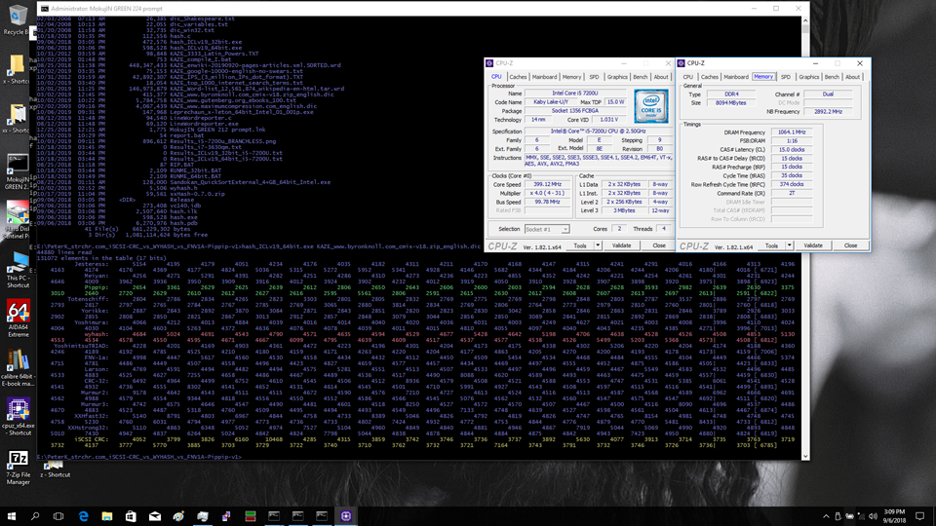Launch Microsoft Edge from the taskbar
Screen dimensions: 936x526
[x=83, y=516]
